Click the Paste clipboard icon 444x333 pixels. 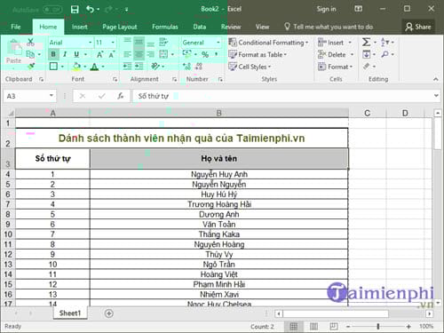click(14, 47)
